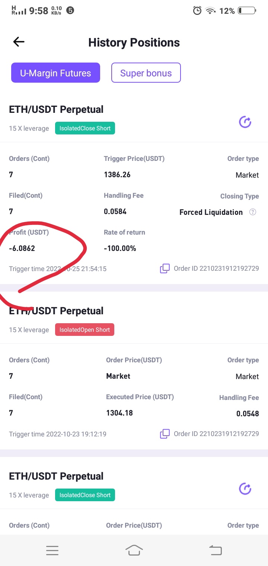Tap the Profit value -6.0862
This screenshot has height=566, width=268.
click(x=22, y=248)
